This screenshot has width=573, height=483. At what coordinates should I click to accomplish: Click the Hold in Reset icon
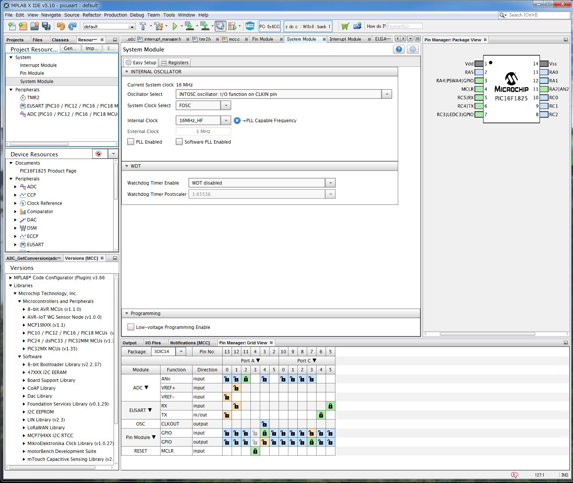220,26
